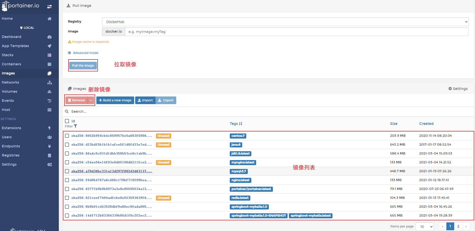Click the Import button

[x=145, y=100]
